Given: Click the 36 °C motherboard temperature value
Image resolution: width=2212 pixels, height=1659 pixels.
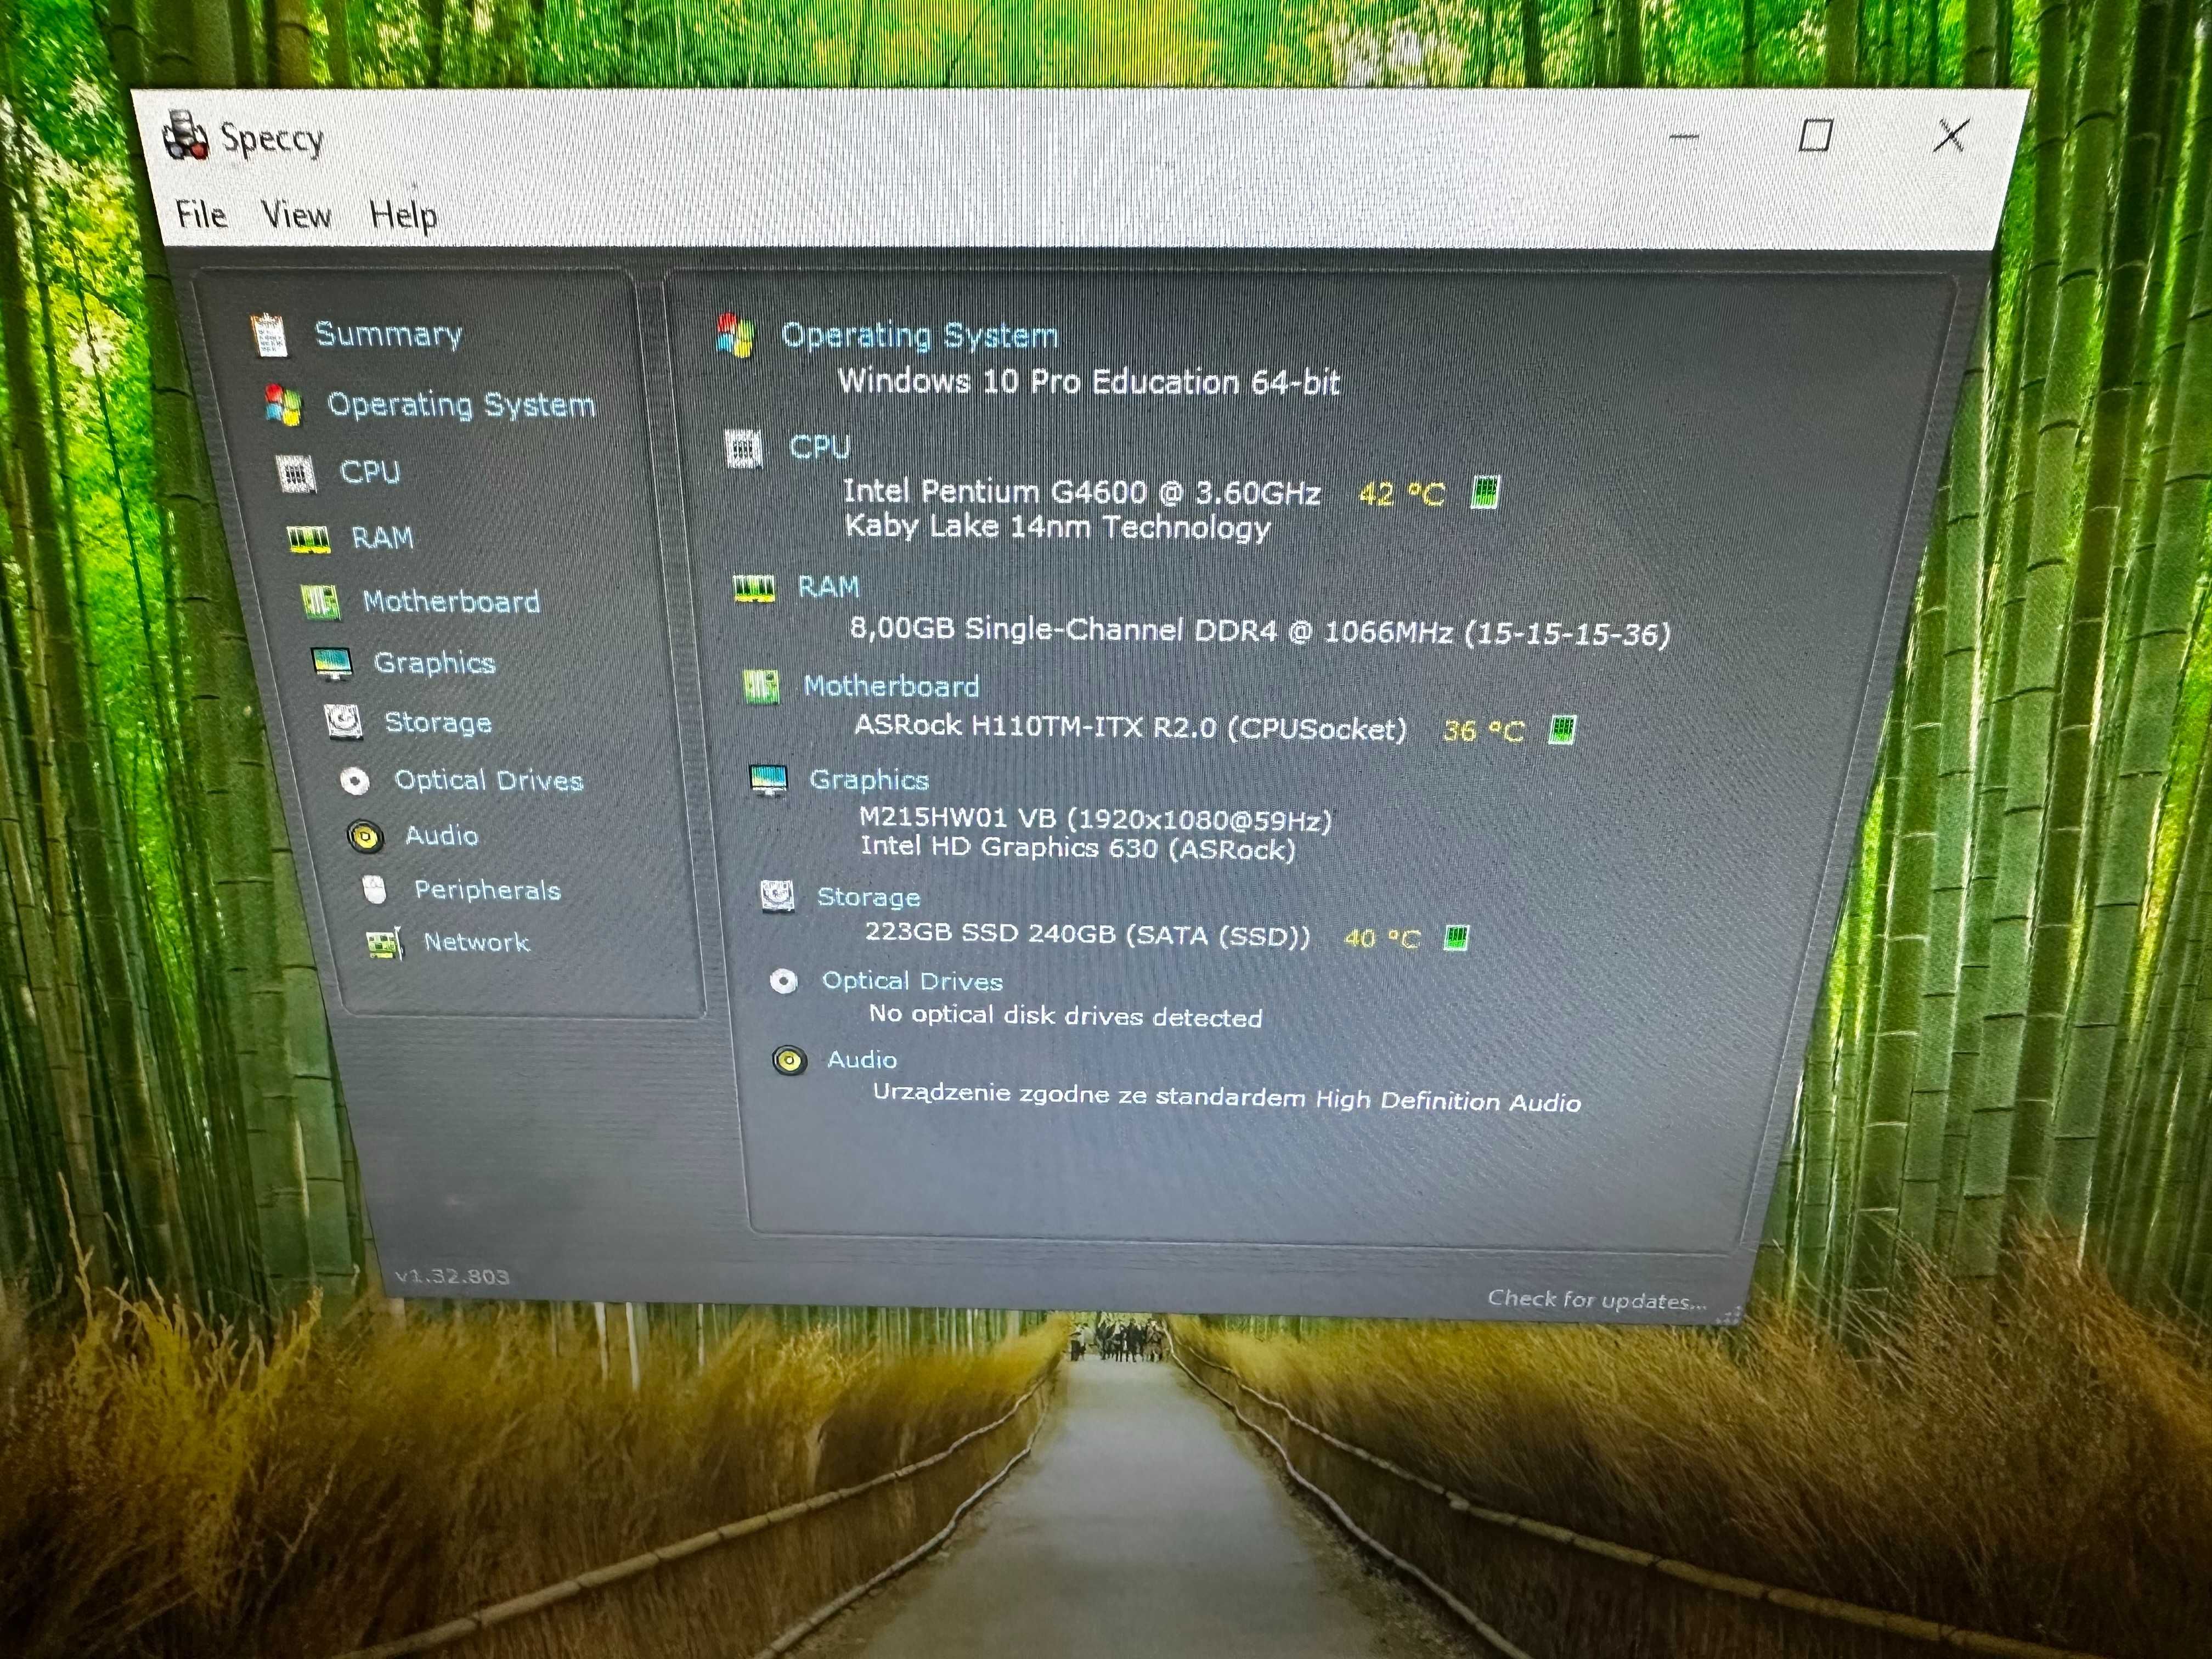Looking at the screenshot, I should click(x=1484, y=731).
